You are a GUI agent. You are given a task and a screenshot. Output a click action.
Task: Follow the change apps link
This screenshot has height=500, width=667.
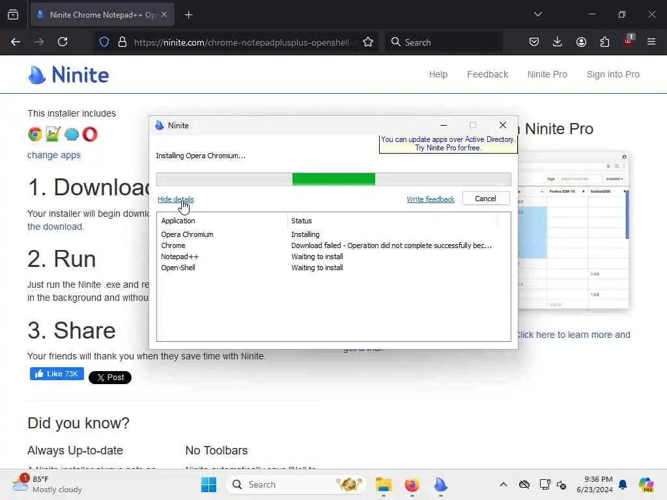point(54,155)
